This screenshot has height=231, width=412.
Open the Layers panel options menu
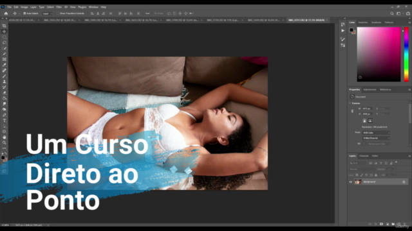click(x=409, y=156)
